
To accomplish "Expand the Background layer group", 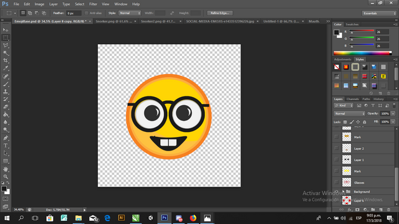I will click(343, 192).
